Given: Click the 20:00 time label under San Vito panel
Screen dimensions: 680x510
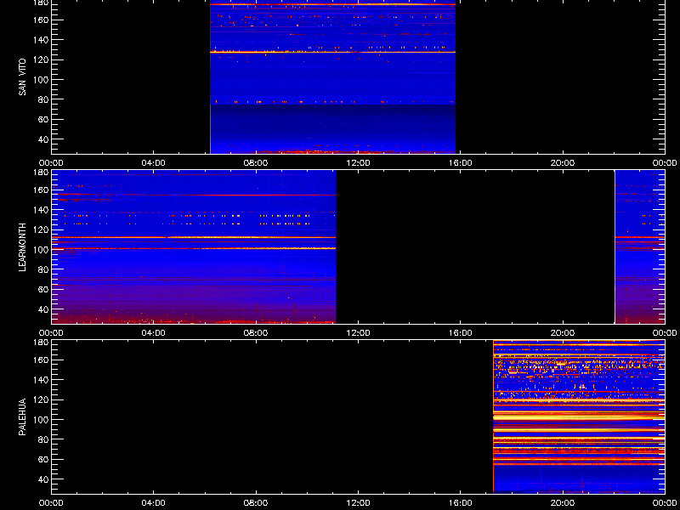Looking at the screenshot, I should 563,163.
